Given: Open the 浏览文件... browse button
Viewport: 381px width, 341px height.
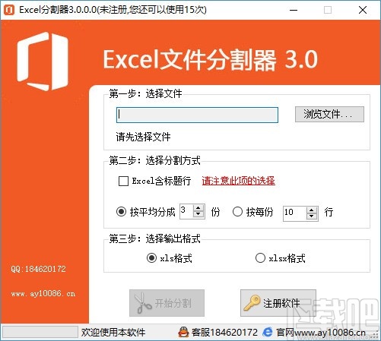Looking at the screenshot, I should pos(329,114).
